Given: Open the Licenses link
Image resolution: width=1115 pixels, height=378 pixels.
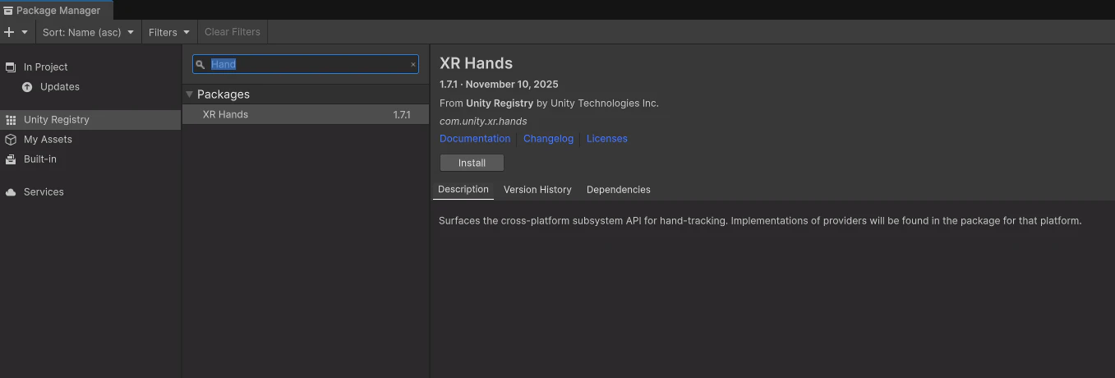Looking at the screenshot, I should tap(607, 139).
